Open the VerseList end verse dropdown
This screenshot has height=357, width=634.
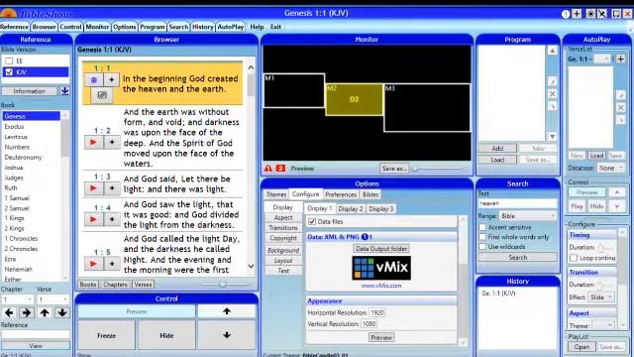coord(602,59)
